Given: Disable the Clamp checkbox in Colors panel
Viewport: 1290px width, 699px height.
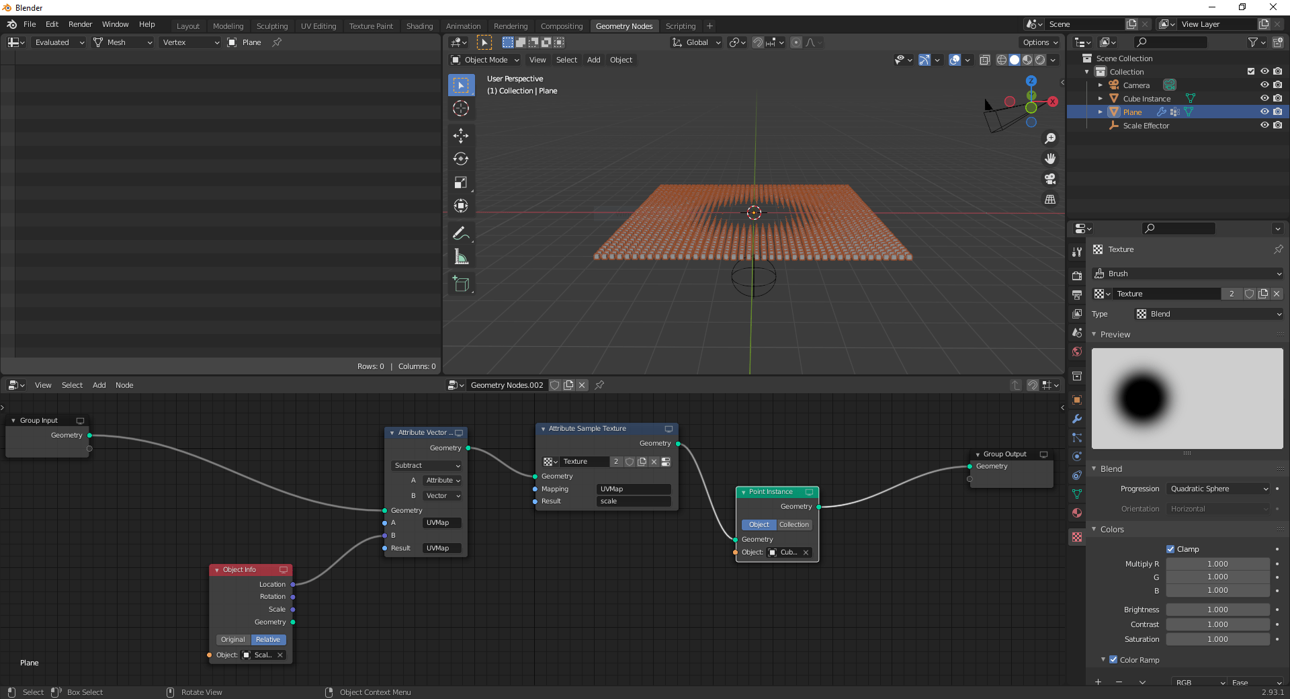Looking at the screenshot, I should click(1171, 549).
